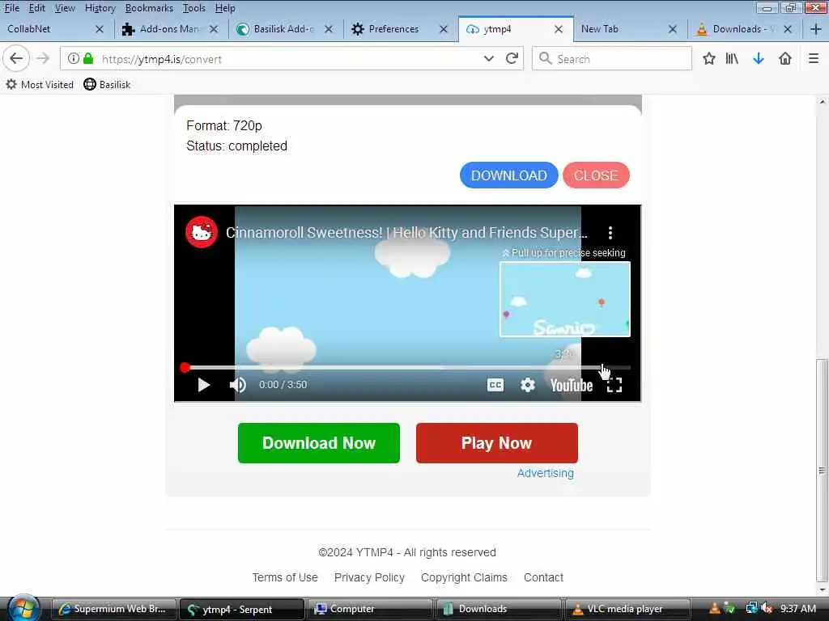The height and width of the screenshot is (621, 829).
Task: Click muted volume icon in system tray
Action: coord(767,608)
